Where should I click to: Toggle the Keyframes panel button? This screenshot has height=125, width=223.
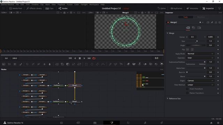point(176,8)
